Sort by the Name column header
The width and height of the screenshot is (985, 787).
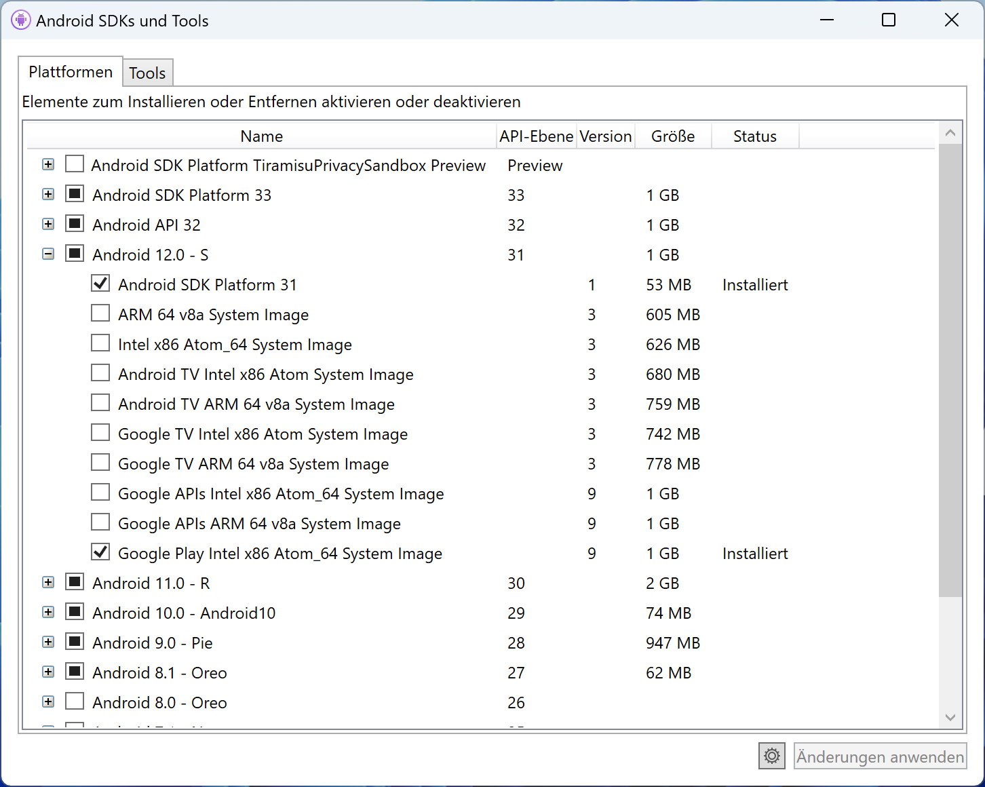(262, 136)
